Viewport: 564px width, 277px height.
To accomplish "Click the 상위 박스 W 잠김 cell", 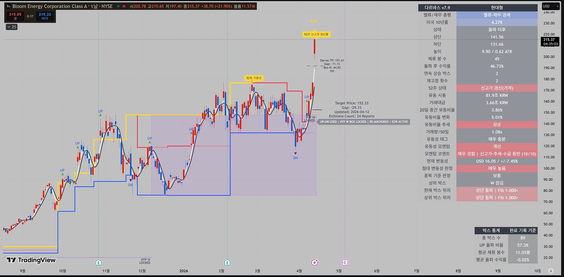I will (497, 183).
